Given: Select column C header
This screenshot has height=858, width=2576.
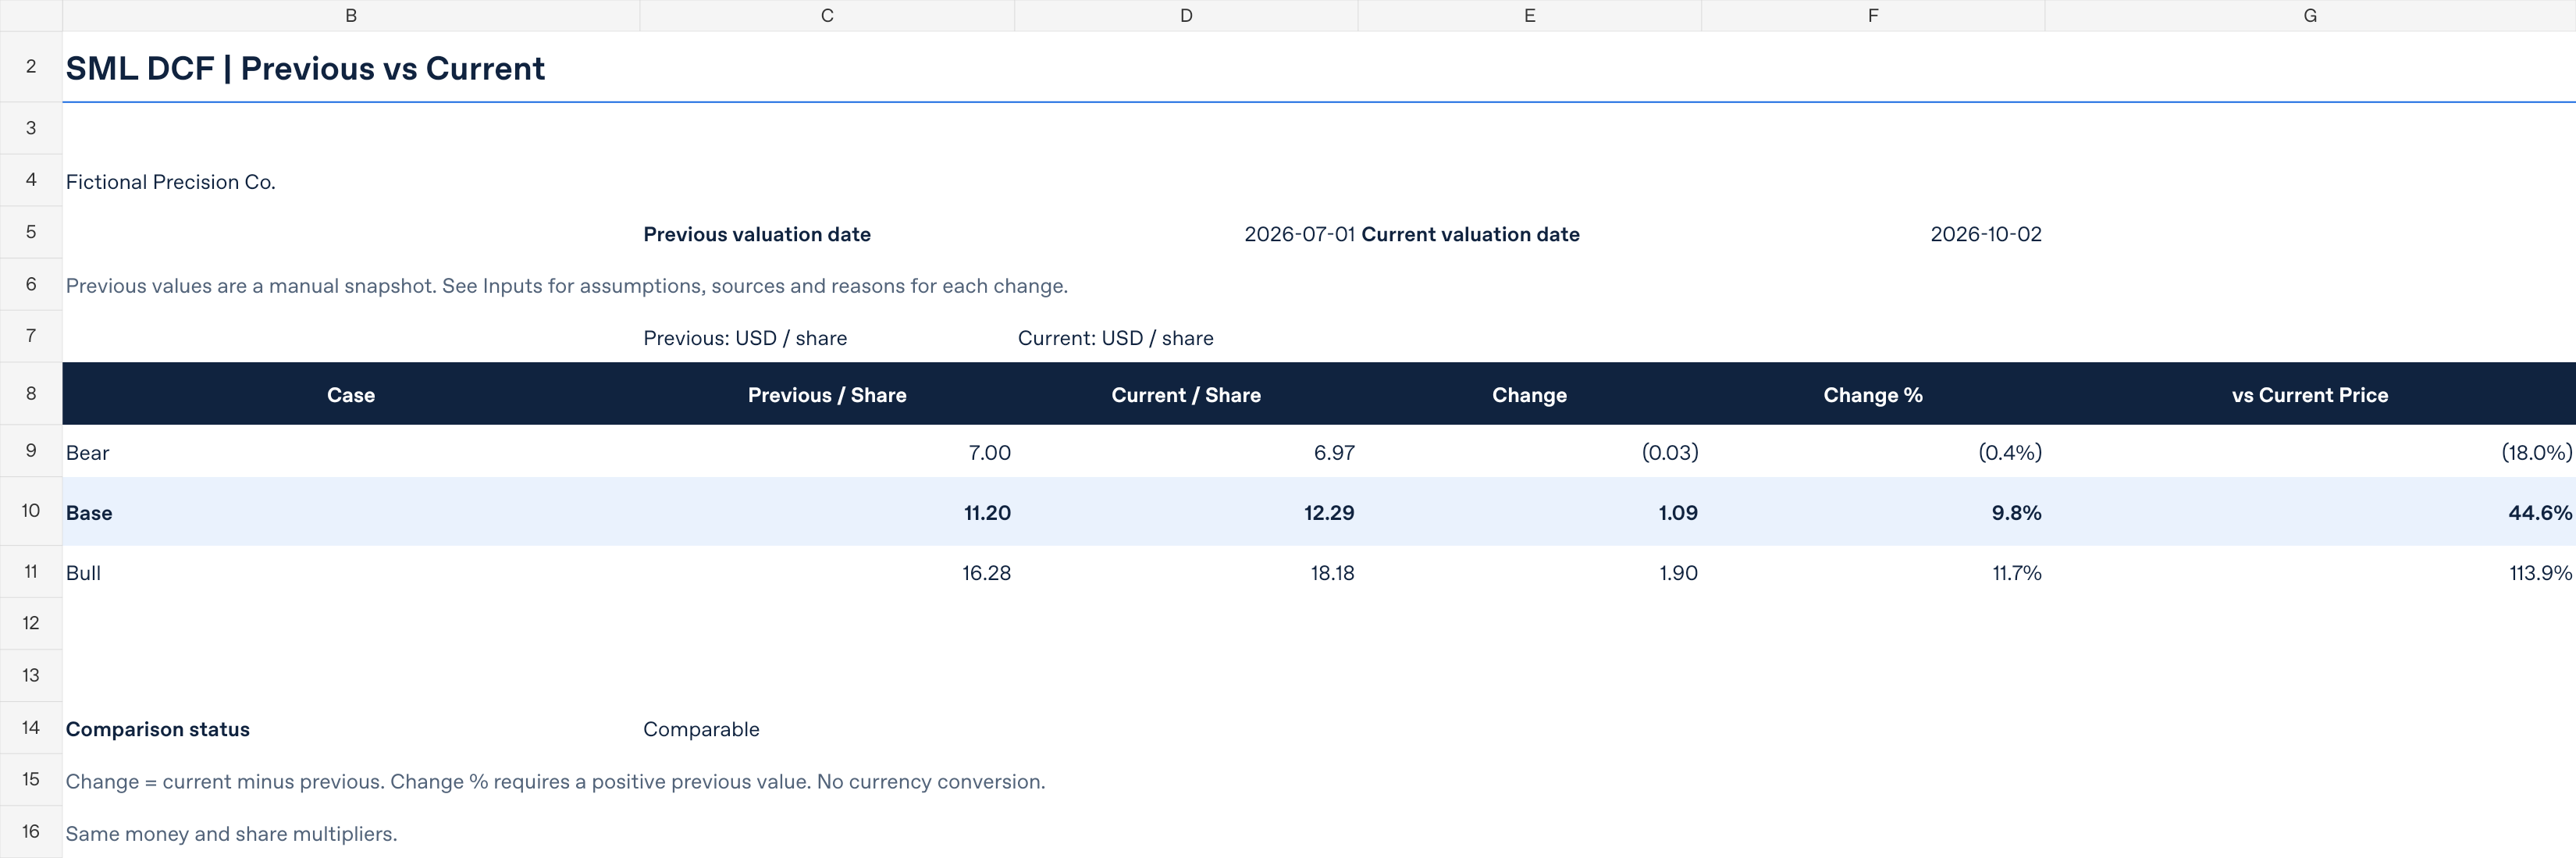Looking at the screenshot, I should 827,15.
